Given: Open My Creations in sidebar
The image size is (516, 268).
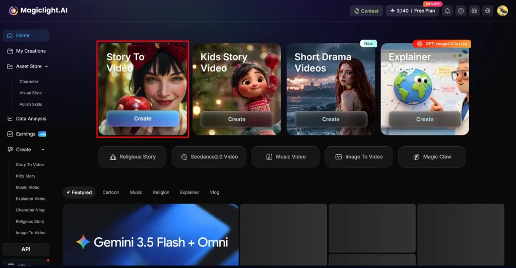Looking at the screenshot, I should point(26,51).
